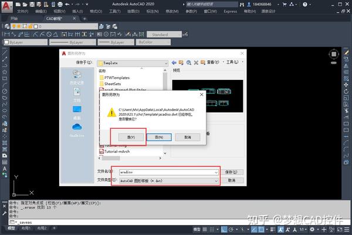
Task: Click the Open folder icon in quick access
Action: (x=25, y=4)
